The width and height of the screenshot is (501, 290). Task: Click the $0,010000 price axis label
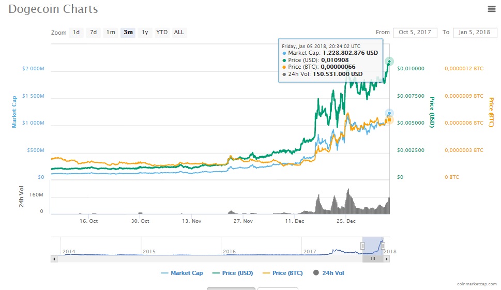(411, 69)
